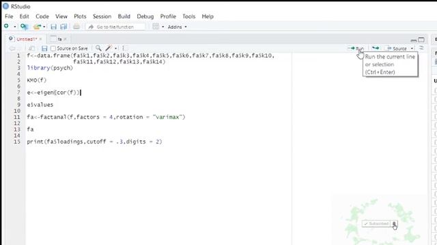Maximize the source editor pane
Screen dimensions: 437x245
tap(421, 39)
